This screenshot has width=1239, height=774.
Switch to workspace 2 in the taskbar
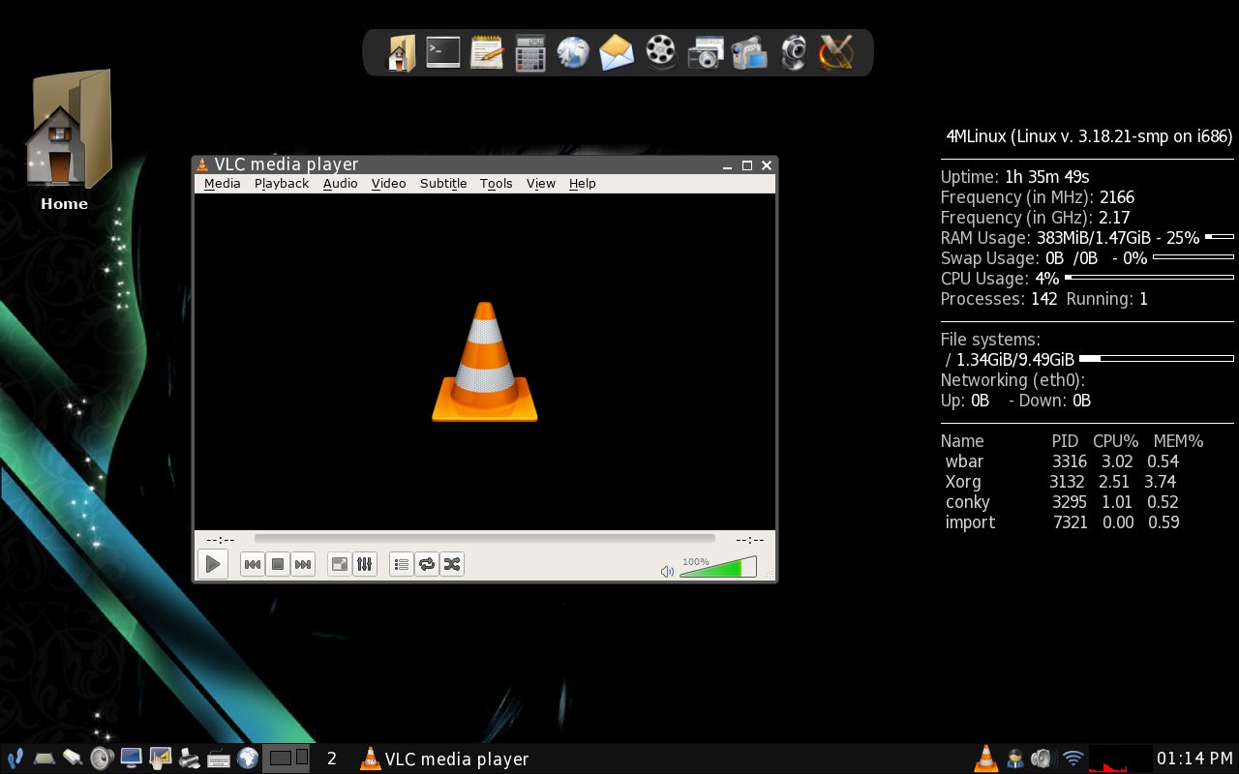pos(332,759)
